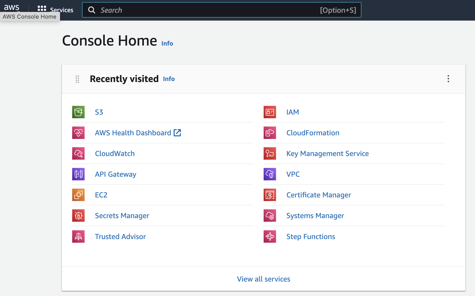The height and width of the screenshot is (296, 475).
Task: Open Key Management Service link
Action: pos(327,153)
